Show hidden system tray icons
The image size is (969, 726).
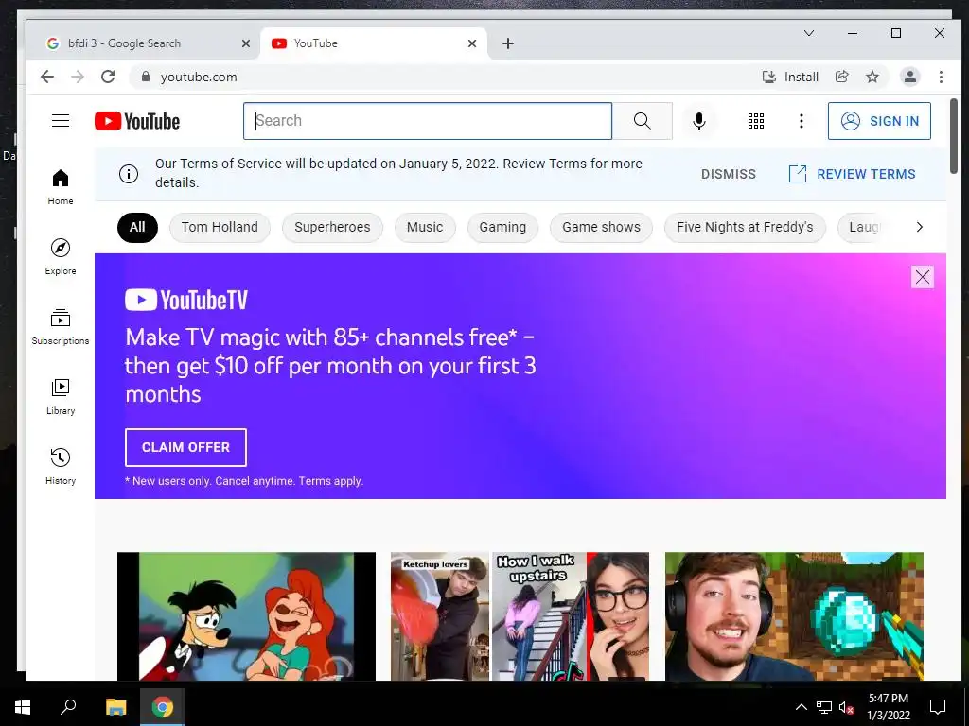coord(801,707)
